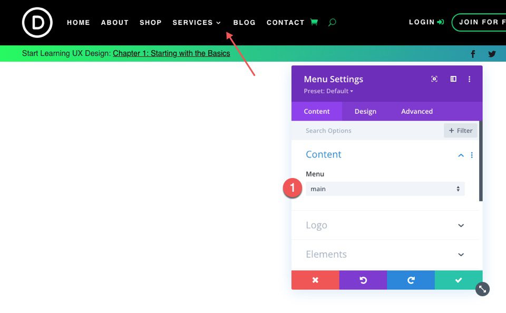506x313 pixels.
Task: Discard changes with the red X icon
Action: click(315, 280)
